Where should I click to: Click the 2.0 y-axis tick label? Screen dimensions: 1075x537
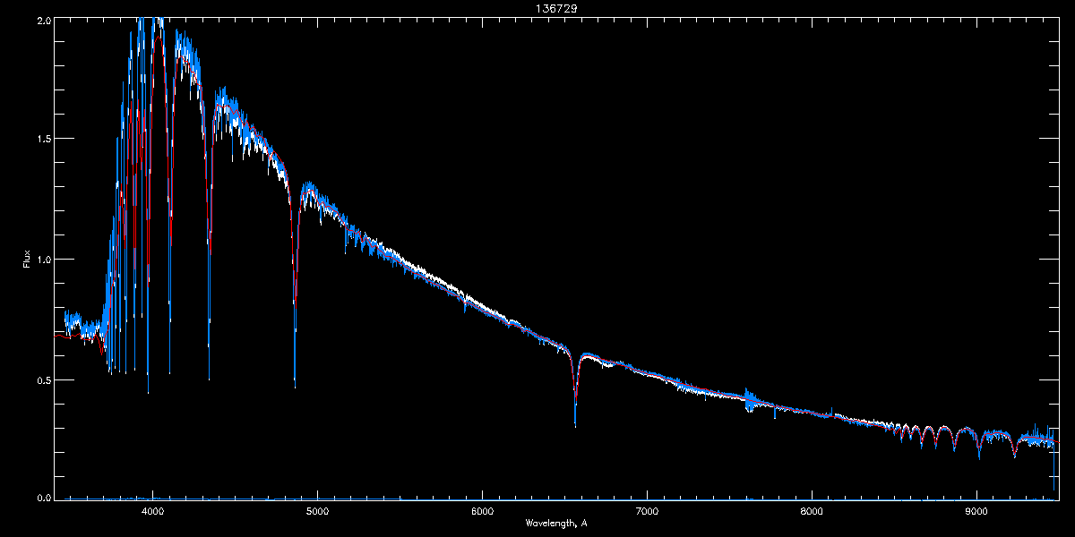(x=43, y=20)
